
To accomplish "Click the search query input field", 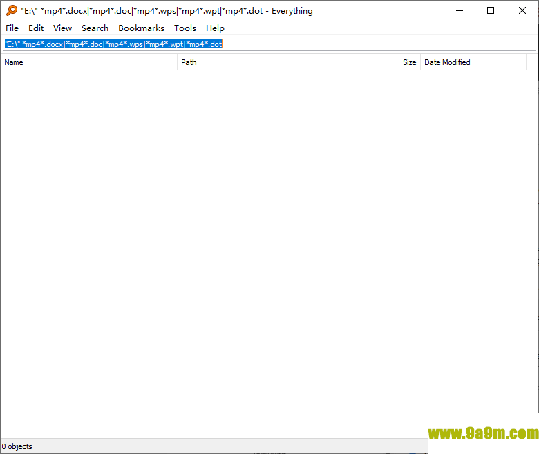I will 269,44.
